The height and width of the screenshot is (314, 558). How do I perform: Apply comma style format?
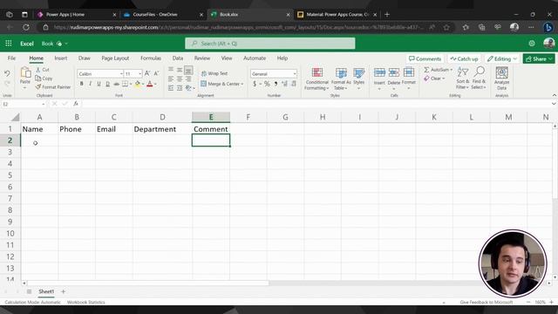pyautogui.click(x=276, y=84)
